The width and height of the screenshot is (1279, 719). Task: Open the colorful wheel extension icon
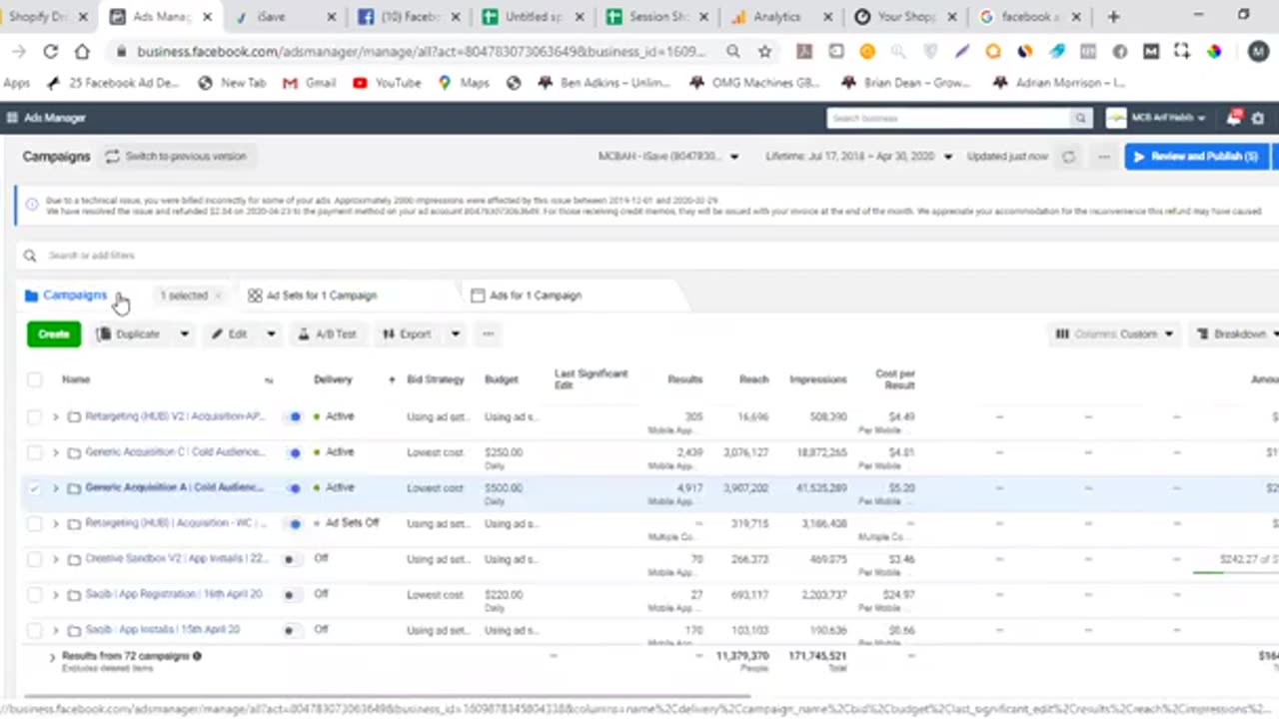coord(1213,52)
